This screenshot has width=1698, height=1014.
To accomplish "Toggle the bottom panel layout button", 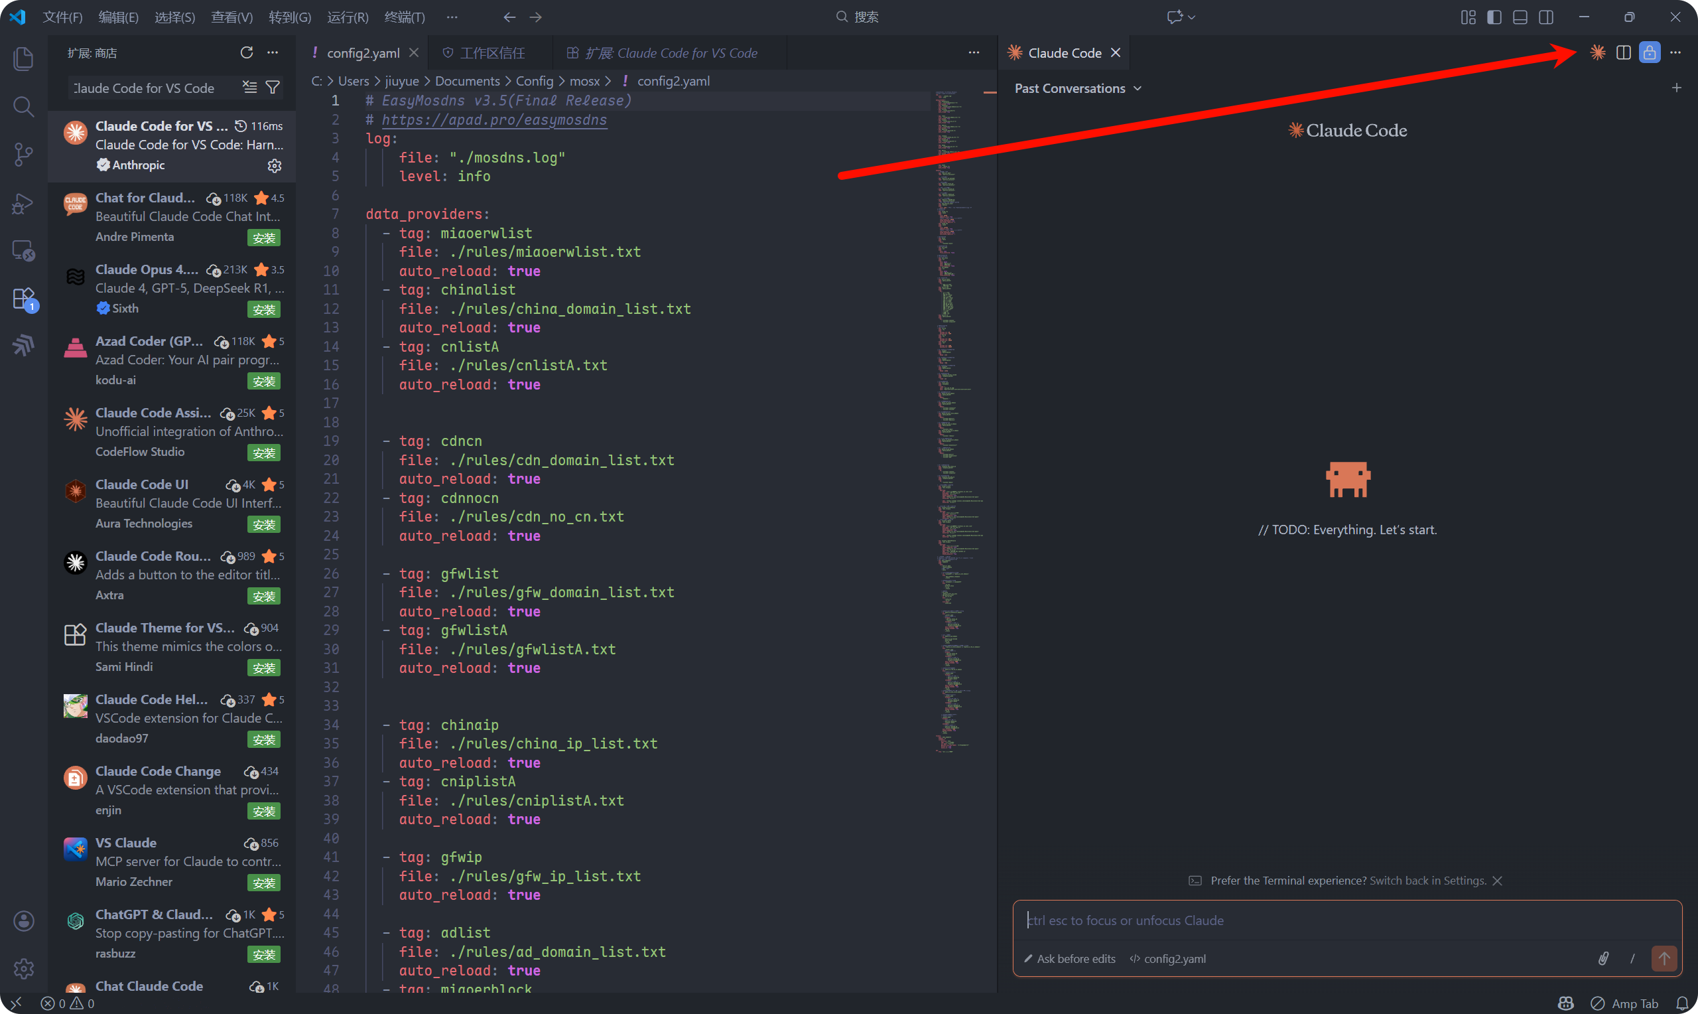I will click(x=1520, y=17).
